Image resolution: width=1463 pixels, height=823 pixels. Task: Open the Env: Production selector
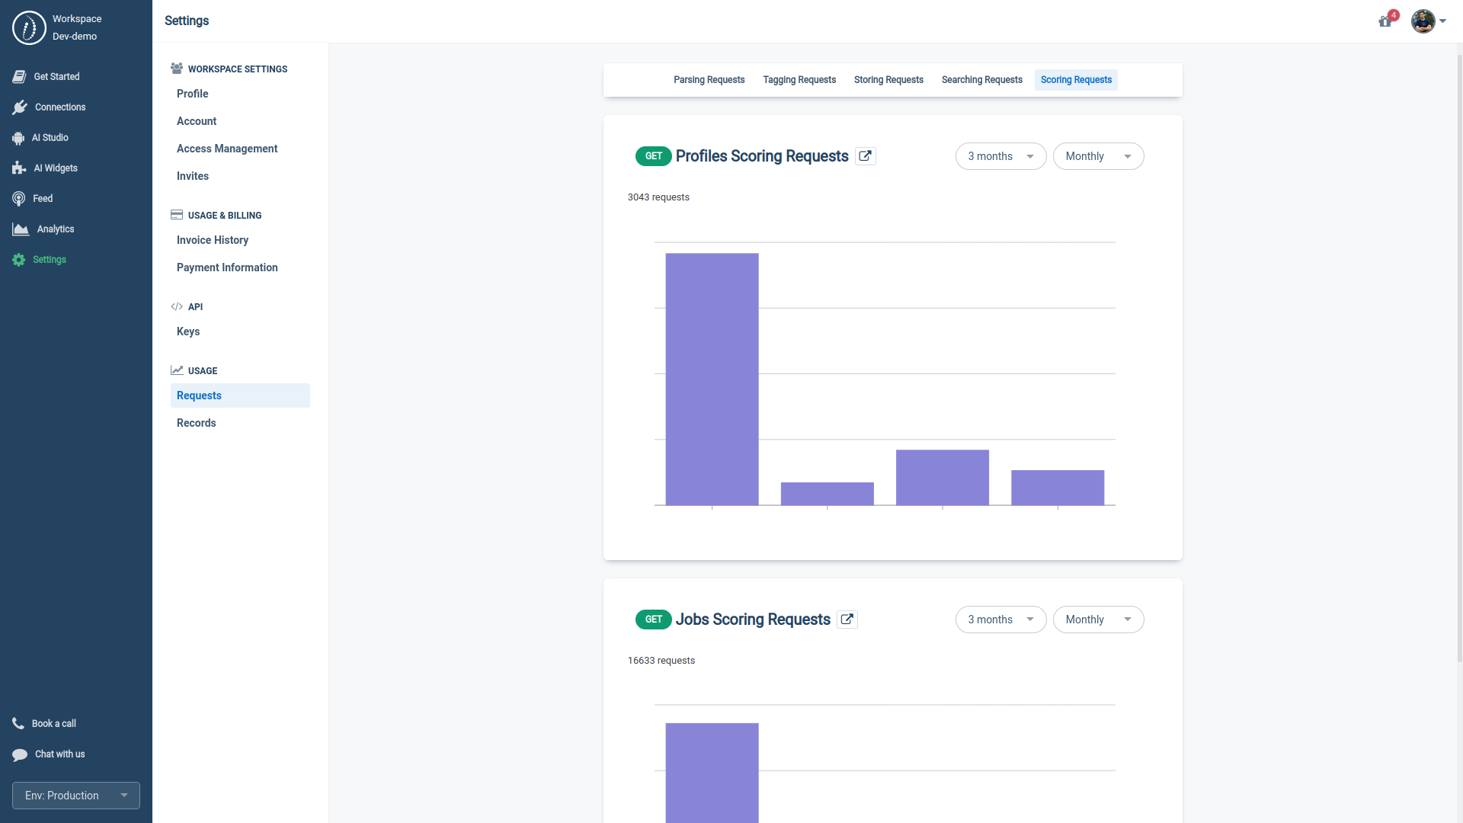pos(76,796)
